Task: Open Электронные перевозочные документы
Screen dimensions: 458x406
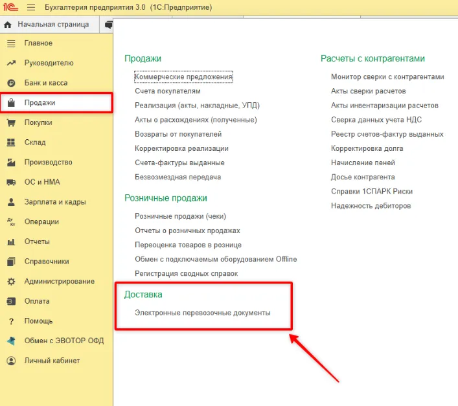Action: pyautogui.click(x=202, y=313)
